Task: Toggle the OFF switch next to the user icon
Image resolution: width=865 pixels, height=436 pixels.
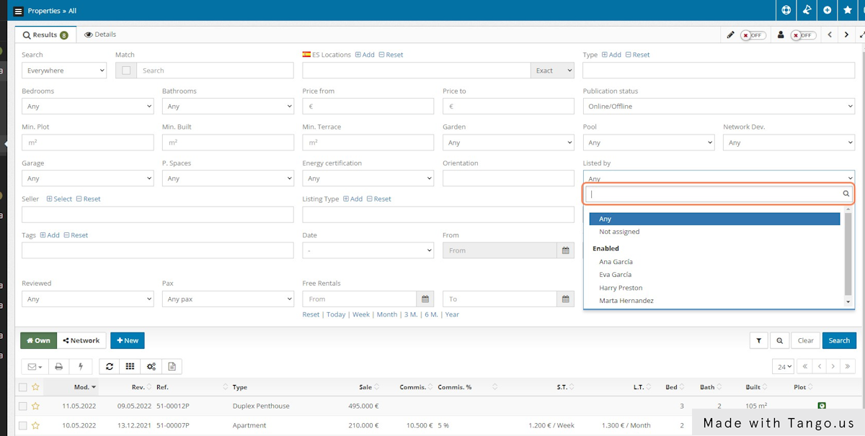Action: [x=800, y=35]
